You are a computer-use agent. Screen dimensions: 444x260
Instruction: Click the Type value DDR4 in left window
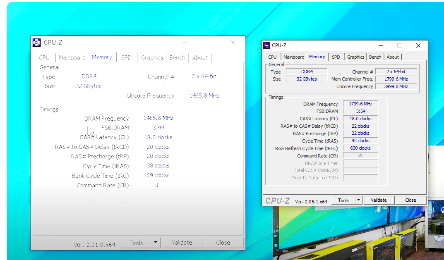click(89, 76)
